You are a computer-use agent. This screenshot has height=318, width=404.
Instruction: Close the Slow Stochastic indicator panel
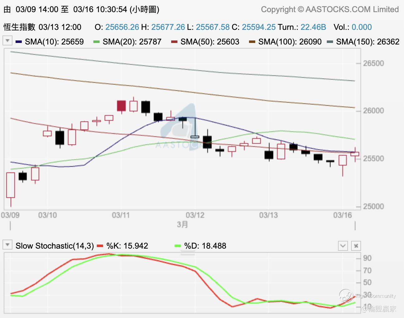pyautogui.click(x=356, y=246)
